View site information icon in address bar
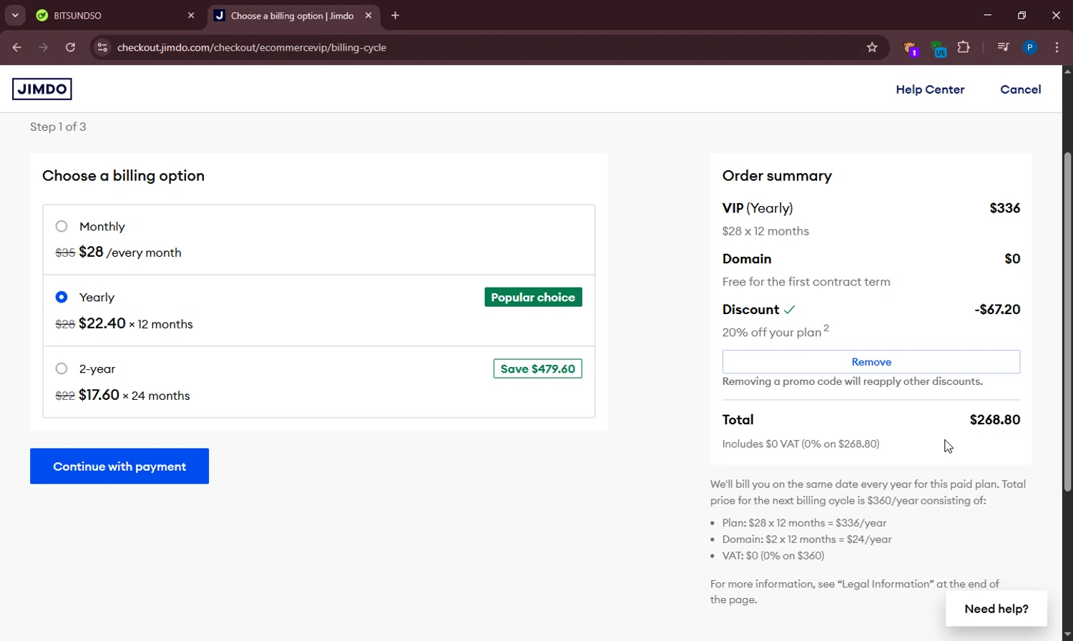This screenshot has height=641, width=1073. click(102, 47)
